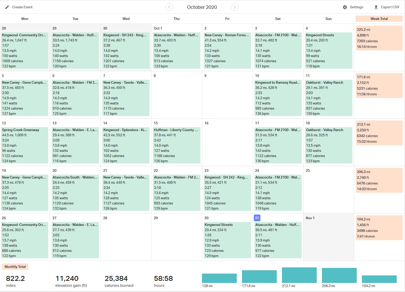Select the Week Total column header
Screen dimensions: 405x292
point(379,19)
